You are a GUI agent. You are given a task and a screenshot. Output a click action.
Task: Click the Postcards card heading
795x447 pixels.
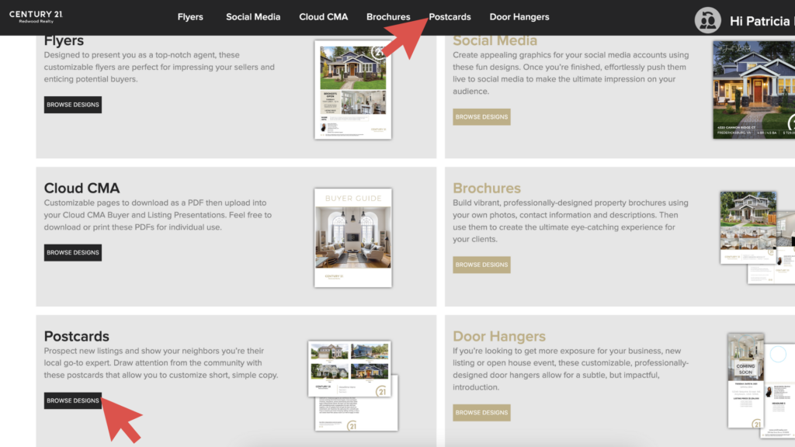point(77,336)
